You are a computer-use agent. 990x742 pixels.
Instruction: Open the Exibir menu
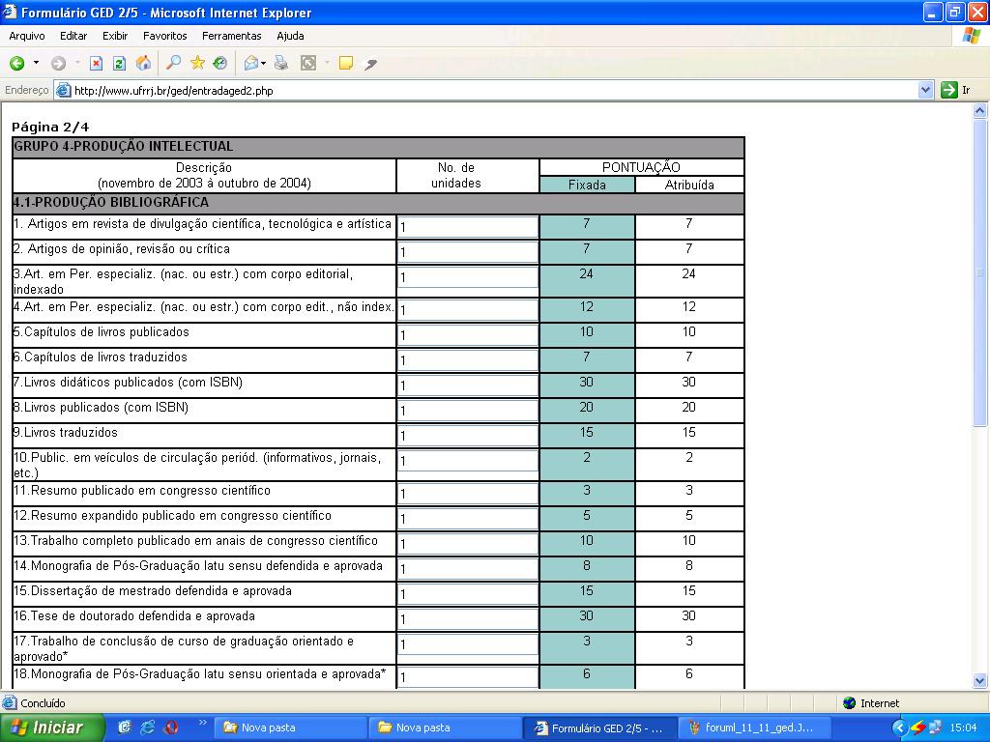pyautogui.click(x=115, y=36)
